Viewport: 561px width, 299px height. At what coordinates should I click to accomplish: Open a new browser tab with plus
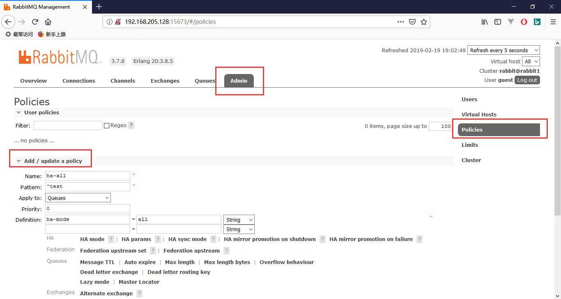pos(99,7)
